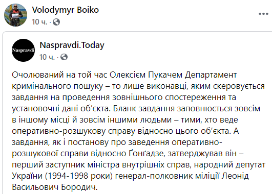This screenshot has width=272, height=194.
Task: Click the 10 ч. timestamp under Volodymyr Boiko
Action: click(39, 22)
